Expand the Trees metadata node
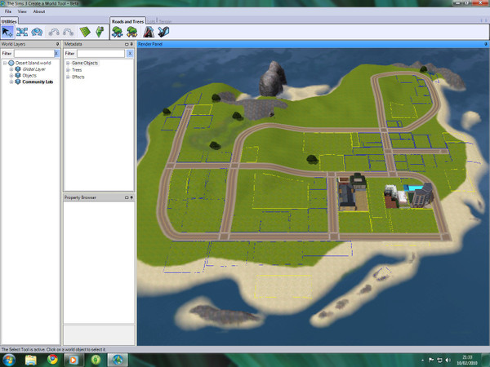490x367 pixels. coord(69,69)
